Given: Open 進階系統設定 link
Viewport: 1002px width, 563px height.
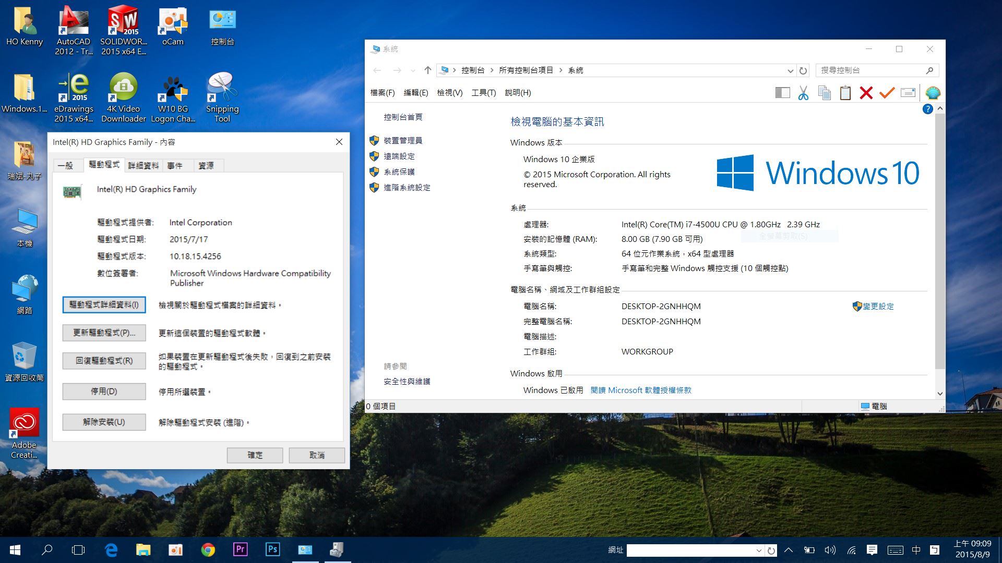Looking at the screenshot, I should tap(407, 188).
